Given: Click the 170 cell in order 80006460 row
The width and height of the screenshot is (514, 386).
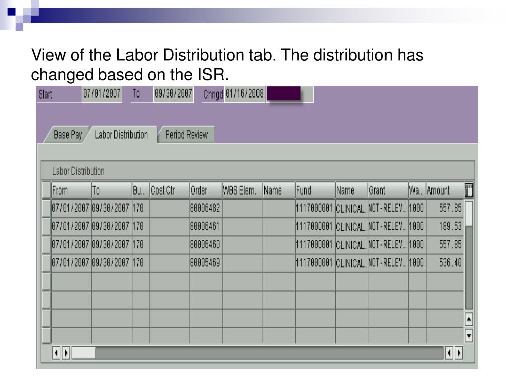Looking at the screenshot, I should [x=141, y=245].
